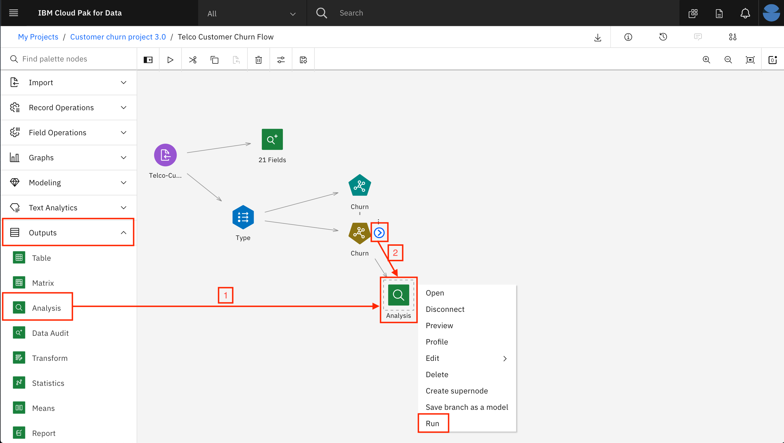
Task: Click the cut scissors icon
Action: (x=193, y=60)
